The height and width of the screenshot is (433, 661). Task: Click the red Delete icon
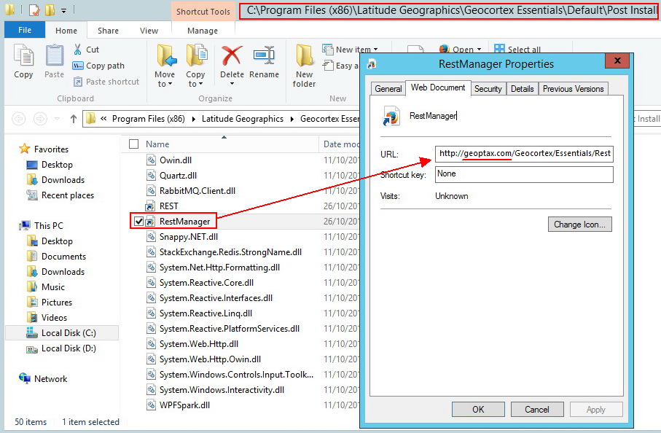[232, 55]
